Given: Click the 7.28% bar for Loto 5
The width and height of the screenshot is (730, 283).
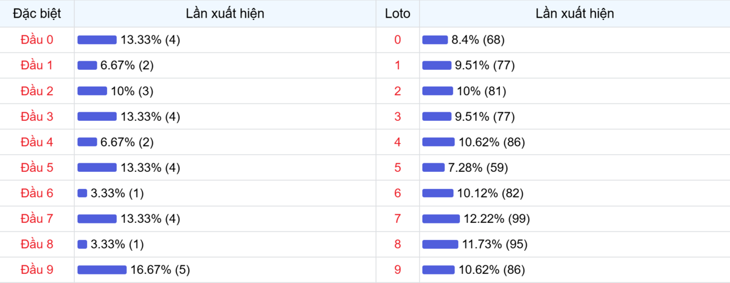Looking at the screenshot, I should 433,168.
